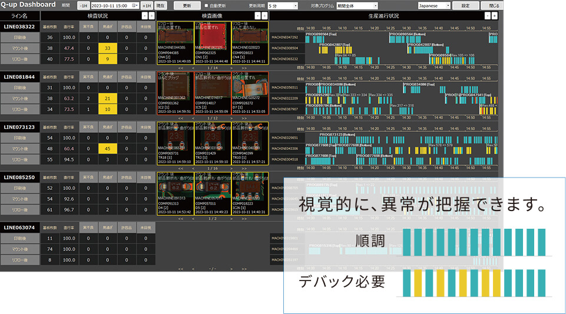This screenshot has width=566, height=314.
Task: Go to next image page for LINE073123
Action: [x=231, y=168]
